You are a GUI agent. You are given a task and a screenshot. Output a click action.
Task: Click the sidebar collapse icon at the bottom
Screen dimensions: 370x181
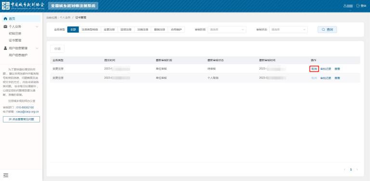pyautogui.click(x=6, y=175)
